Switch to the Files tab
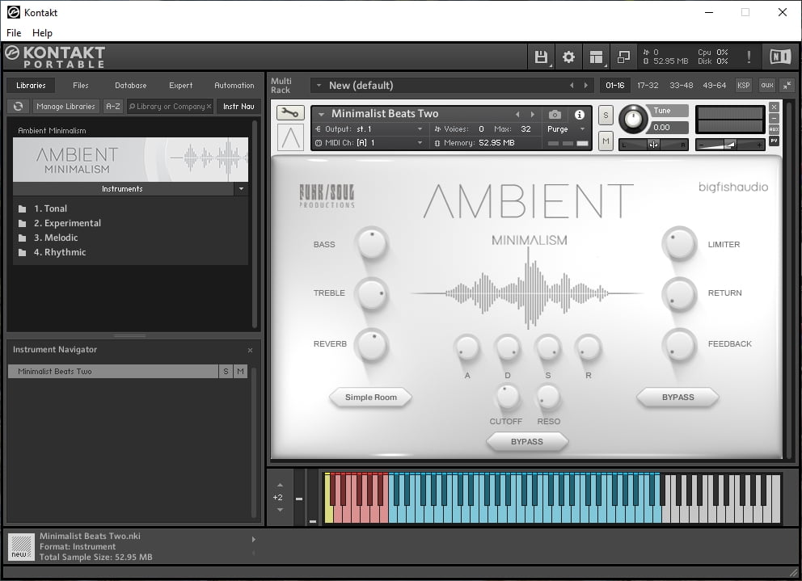 click(80, 86)
